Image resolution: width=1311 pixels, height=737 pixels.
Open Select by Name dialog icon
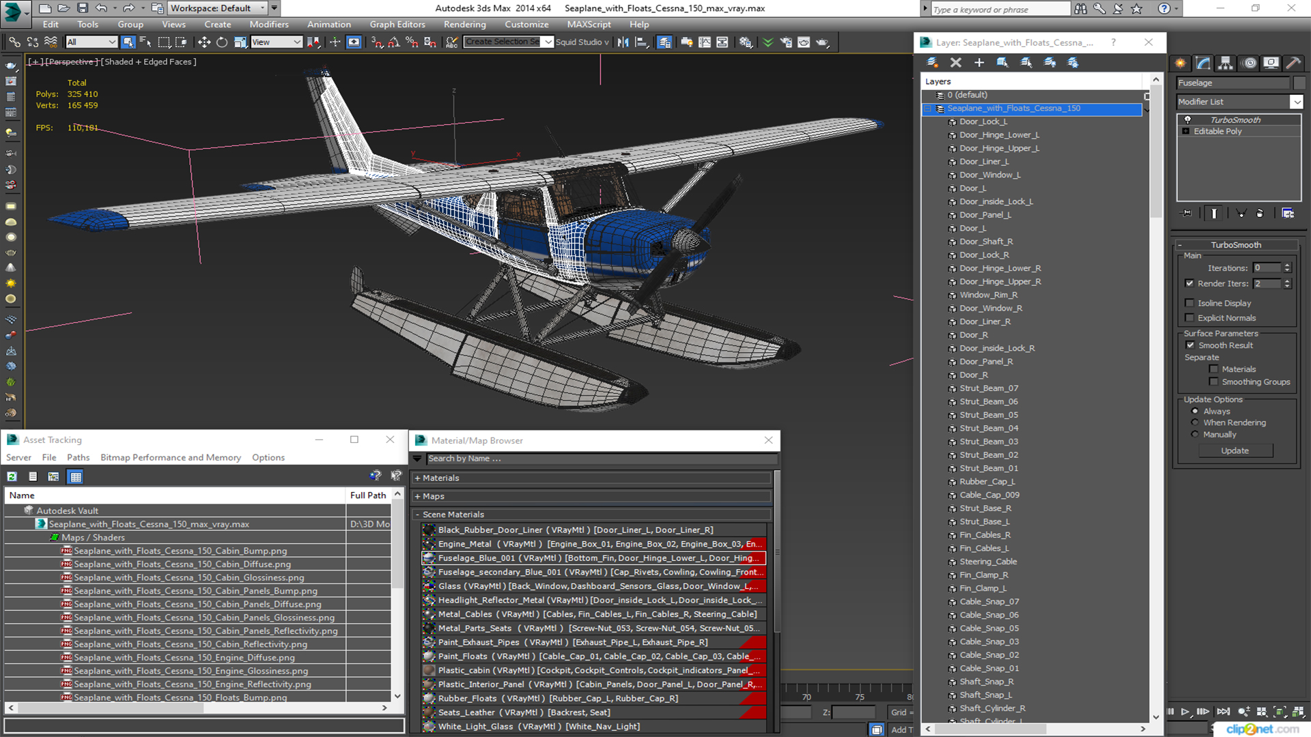pos(145,42)
